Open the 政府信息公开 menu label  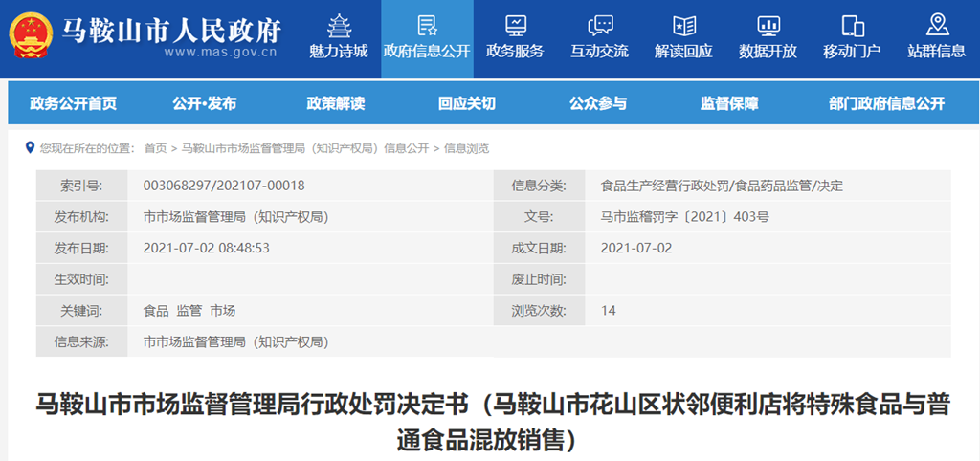pos(427,52)
